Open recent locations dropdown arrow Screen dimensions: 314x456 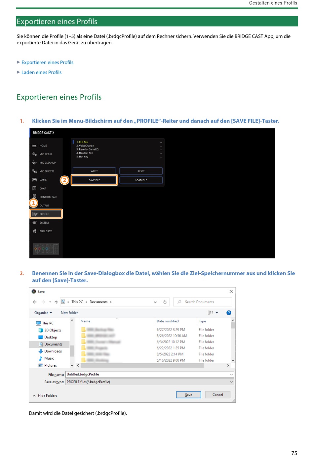pos(50,302)
